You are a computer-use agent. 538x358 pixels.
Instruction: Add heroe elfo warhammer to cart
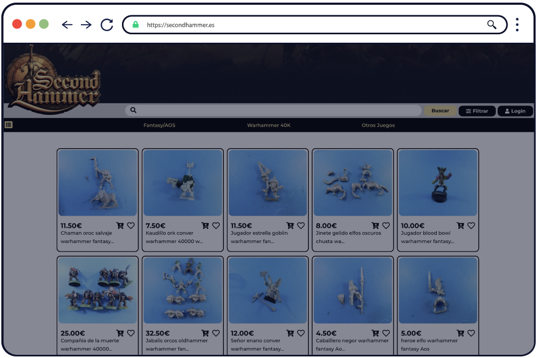tap(460, 333)
